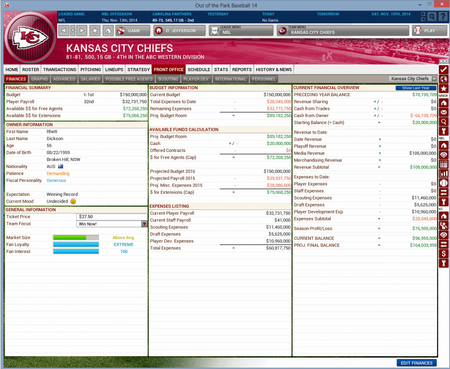Click the NBL section diamond field icon
The width and height of the screenshot is (450, 369).
[443, 155]
